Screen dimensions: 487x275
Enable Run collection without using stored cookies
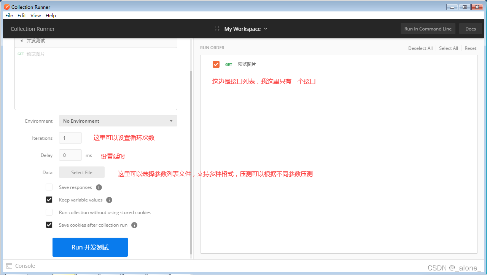49,212
